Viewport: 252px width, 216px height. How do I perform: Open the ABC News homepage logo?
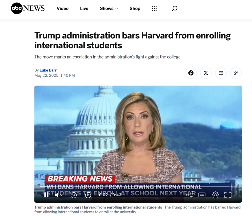point(28,8)
